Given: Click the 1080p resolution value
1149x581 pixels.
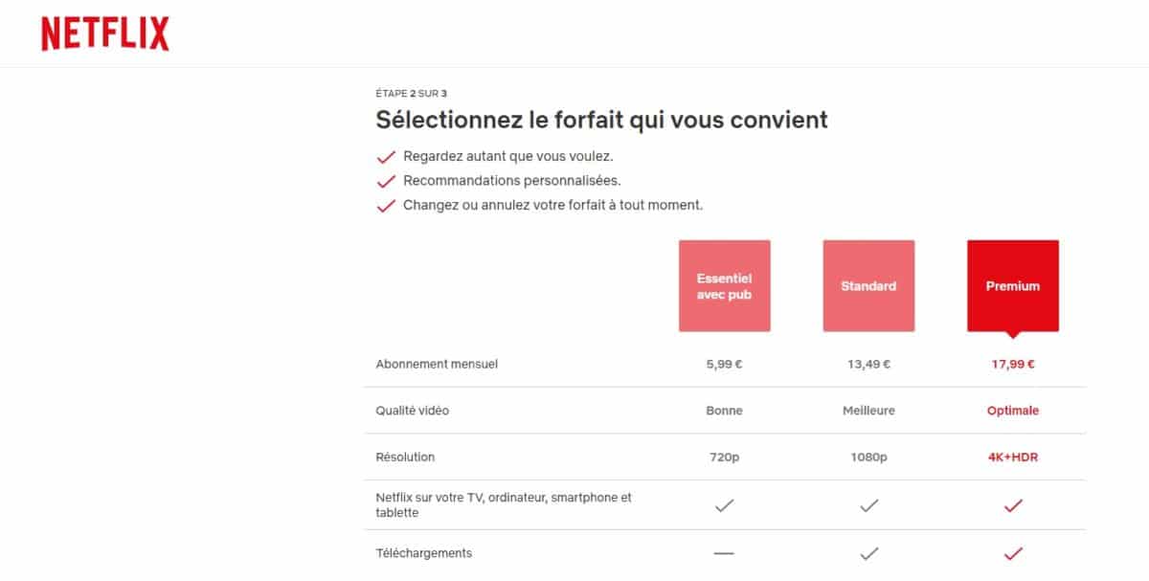Looking at the screenshot, I should coord(868,458).
